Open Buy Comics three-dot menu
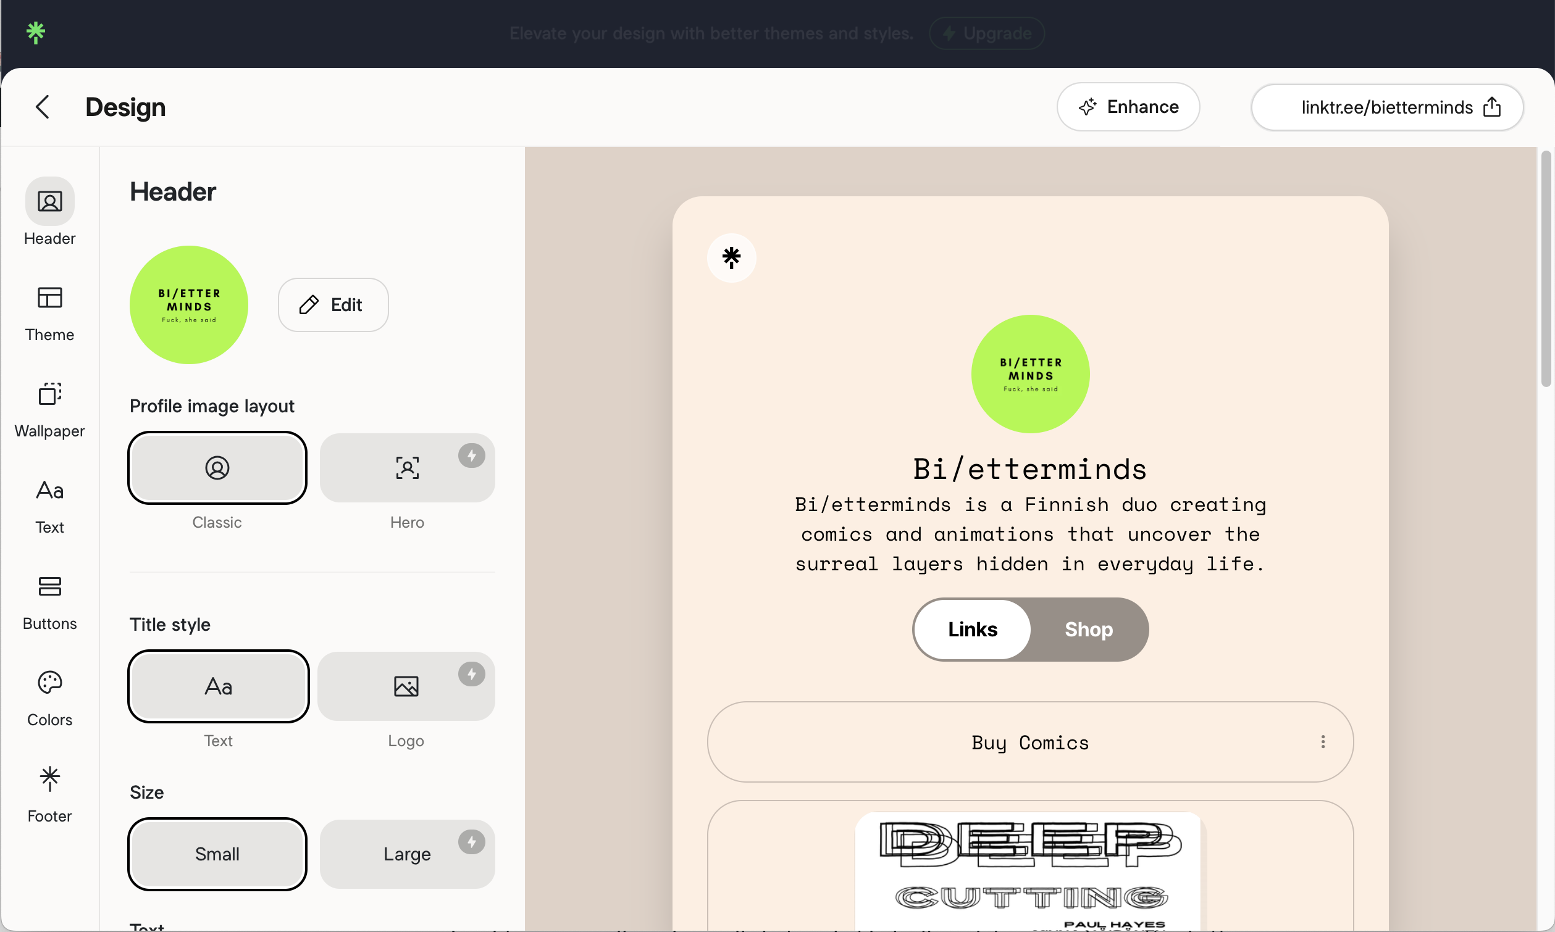1555x932 pixels. 1323,742
